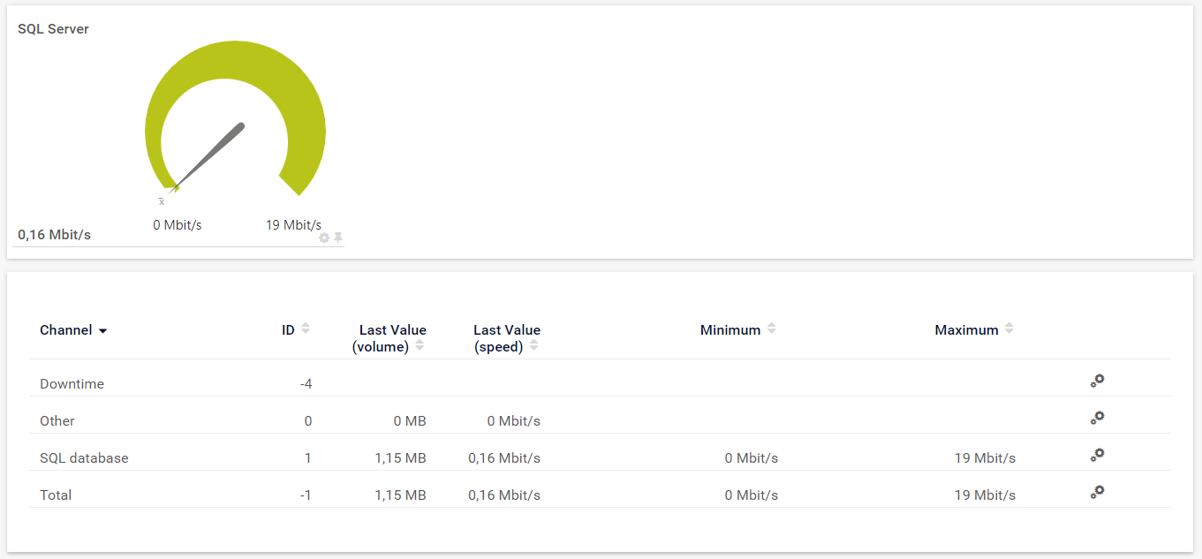Sort by Last Value (speed) arrows
Image resolution: width=1202 pixels, height=559 pixels.
coord(533,345)
